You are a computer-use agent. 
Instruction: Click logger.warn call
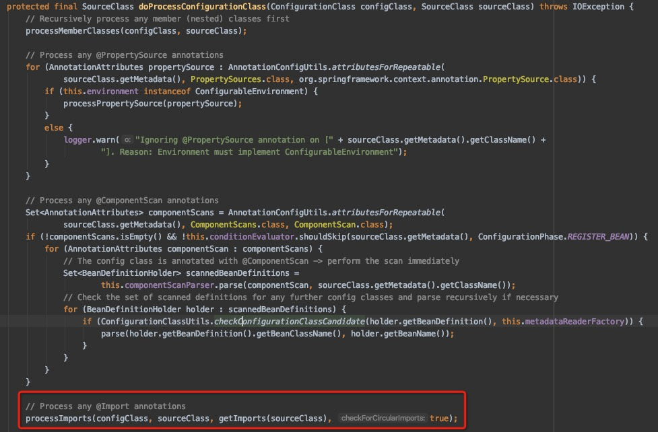click(89, 140)
